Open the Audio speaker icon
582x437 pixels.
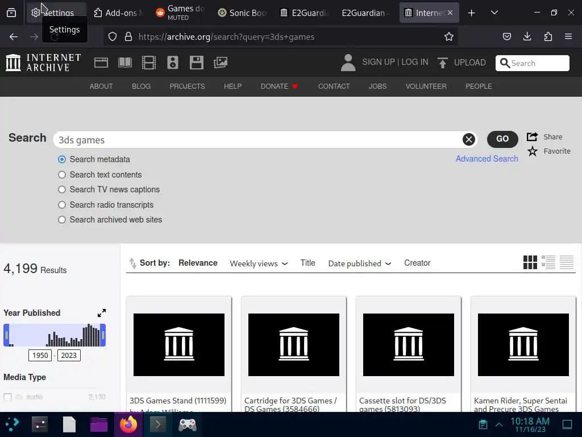pos(173,63)
